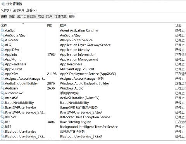Click the BcastDVRUserService service icon

pyautogui.click(x=2, y=107)
